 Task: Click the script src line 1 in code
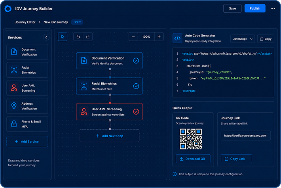pyautogui.click(x=227, y=54)
